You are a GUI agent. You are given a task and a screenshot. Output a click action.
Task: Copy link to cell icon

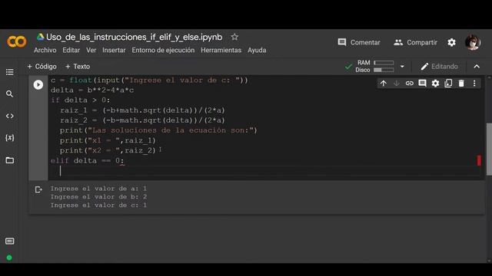(x=410, y=84)
